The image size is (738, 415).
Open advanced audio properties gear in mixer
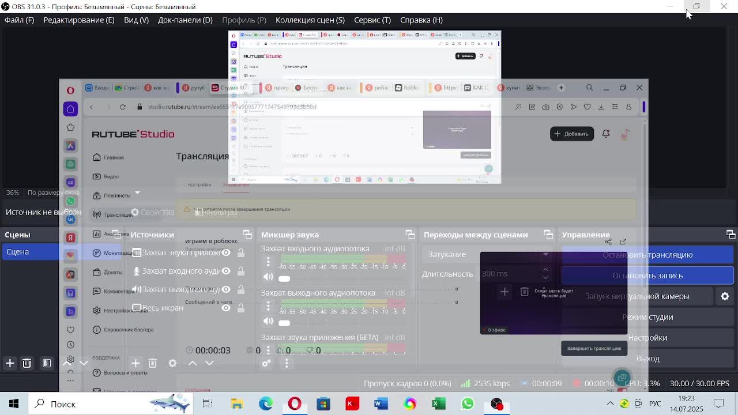coord(266,363)
